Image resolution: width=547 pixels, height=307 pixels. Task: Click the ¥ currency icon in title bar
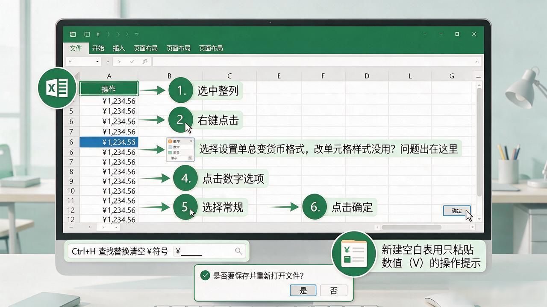98,34
